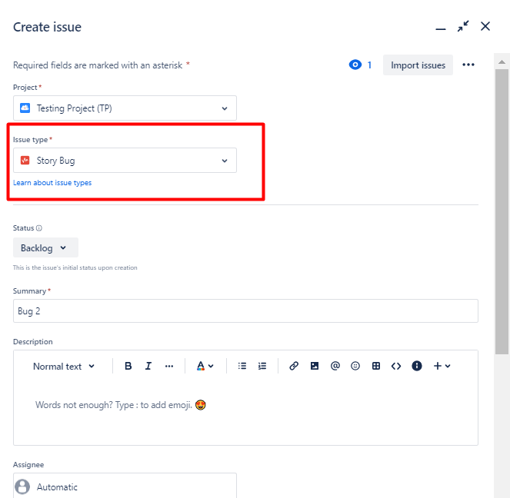Viewport: 510px width, 498px height.
Task: Collapse the dialog with the arrows icon
Action: coord(463,26)
